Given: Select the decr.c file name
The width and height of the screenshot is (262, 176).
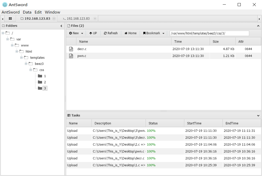Looking at the screenshot, I should tap(82, 49).
